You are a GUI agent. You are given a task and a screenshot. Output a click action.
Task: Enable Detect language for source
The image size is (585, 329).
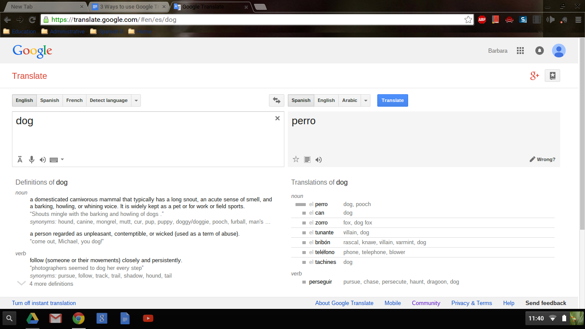pos(109,100)
